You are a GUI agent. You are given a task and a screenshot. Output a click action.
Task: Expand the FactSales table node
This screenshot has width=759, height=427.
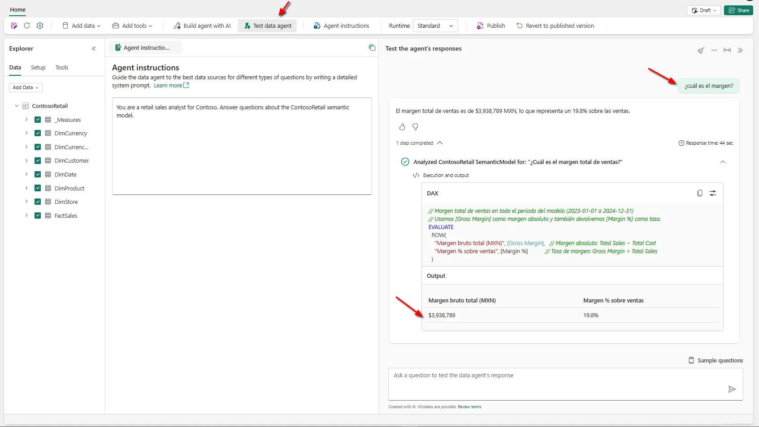[x=26, y=216]
